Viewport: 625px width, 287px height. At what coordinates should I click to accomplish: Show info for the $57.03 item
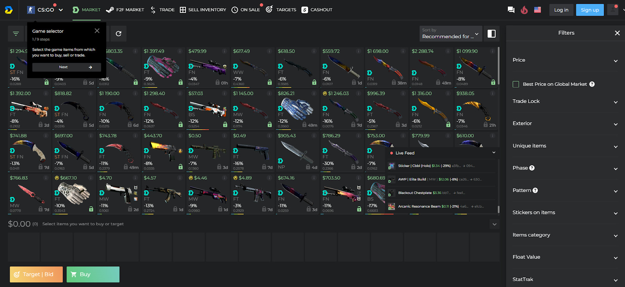tap(225, 93)
